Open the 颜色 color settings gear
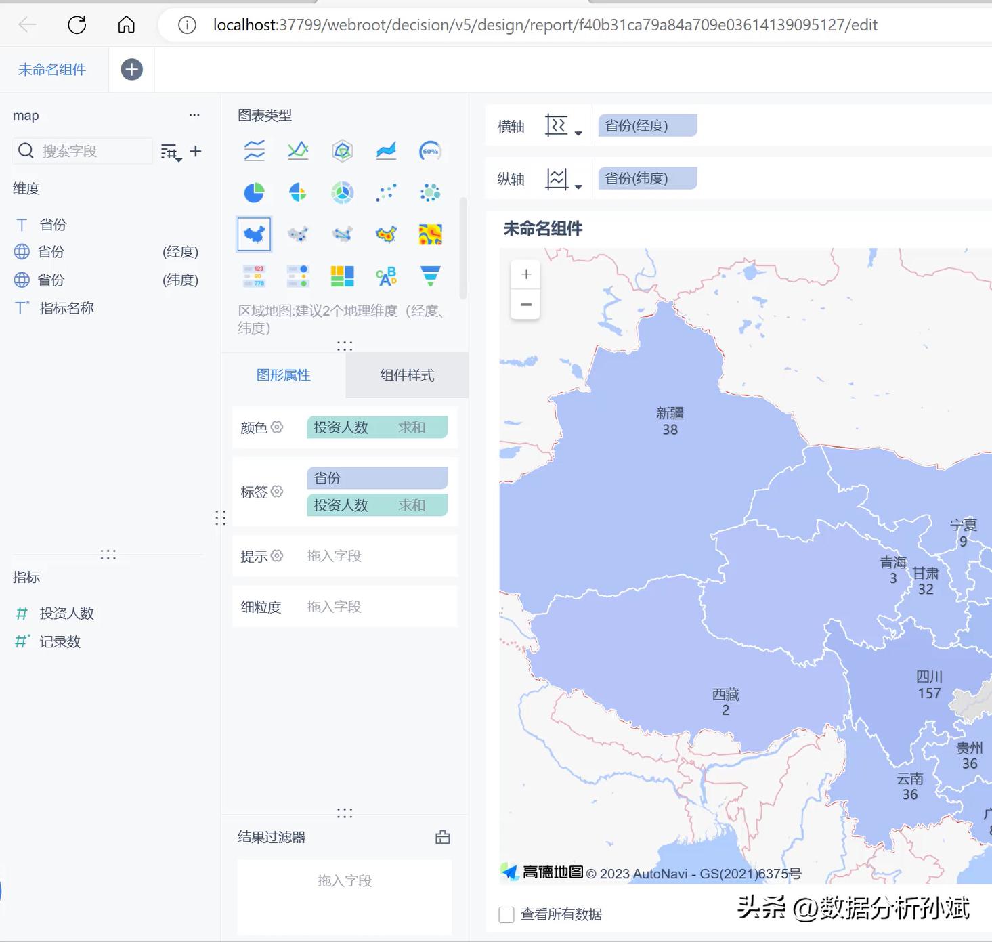This screenshot has height=942, width=992. point(276,427)
